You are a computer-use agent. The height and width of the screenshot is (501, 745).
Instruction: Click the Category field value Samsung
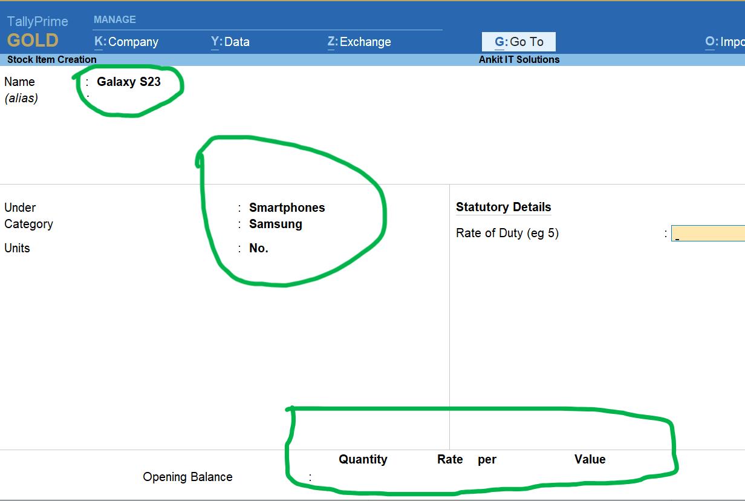point(276,224)
